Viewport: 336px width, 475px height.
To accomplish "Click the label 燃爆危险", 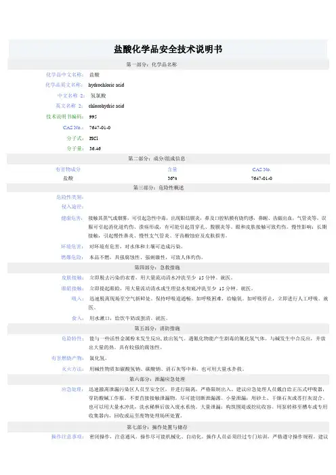I will (x=72, y=258).
